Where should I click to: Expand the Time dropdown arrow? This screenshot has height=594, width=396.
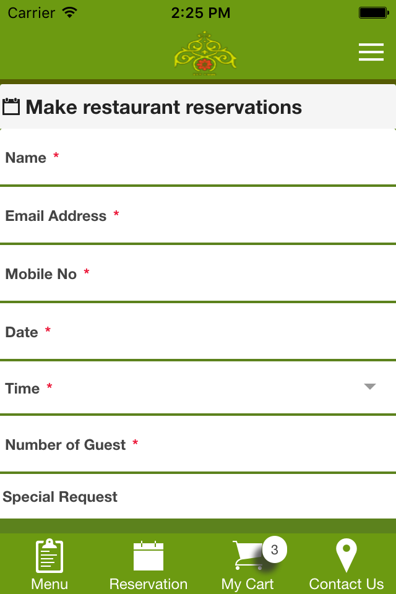click(x=370, y=387)
